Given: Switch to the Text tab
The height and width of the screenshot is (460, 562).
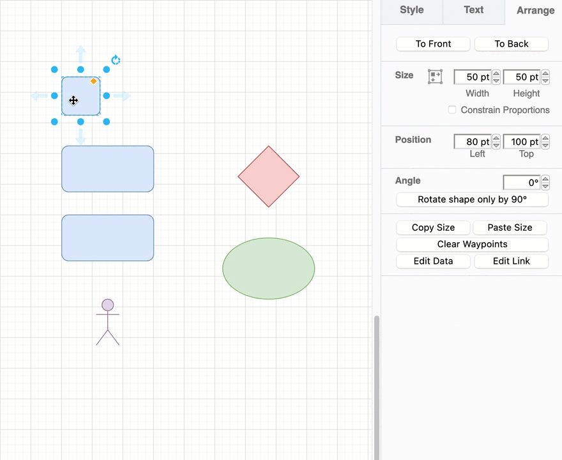Looking at the screenshot, I should (x=473, y=10).
